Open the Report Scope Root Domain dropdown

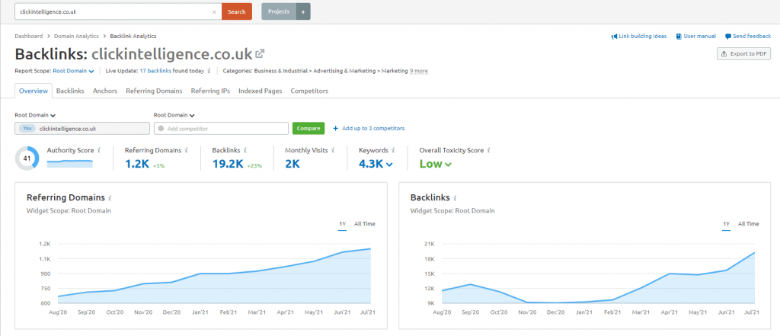74,71
